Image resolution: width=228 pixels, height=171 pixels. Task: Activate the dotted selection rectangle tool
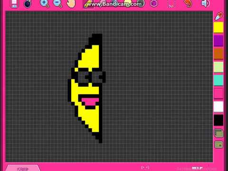coord(171,4)
